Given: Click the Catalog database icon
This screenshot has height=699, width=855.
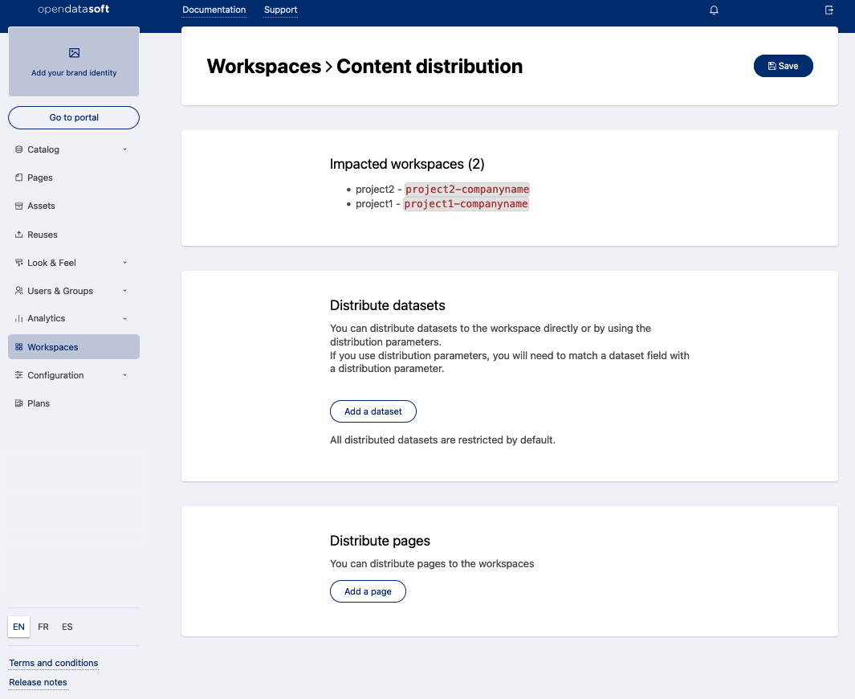Looking at the screenshot, I should coord(19,149).
